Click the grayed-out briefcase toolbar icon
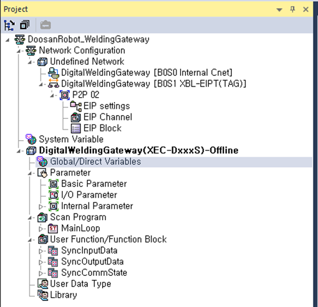Image resolution: width=318 pixels, height=307 pixels. tap(45, 25)
